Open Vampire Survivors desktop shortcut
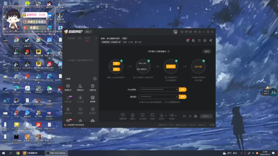Viewport: 278px width, 156px height. 27,55
